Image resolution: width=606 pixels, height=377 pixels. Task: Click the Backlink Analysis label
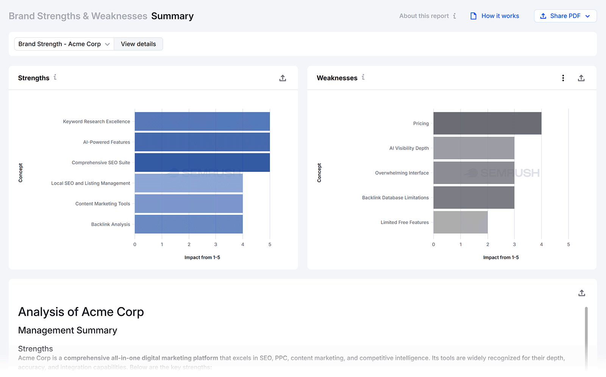(x=111, y=224)
